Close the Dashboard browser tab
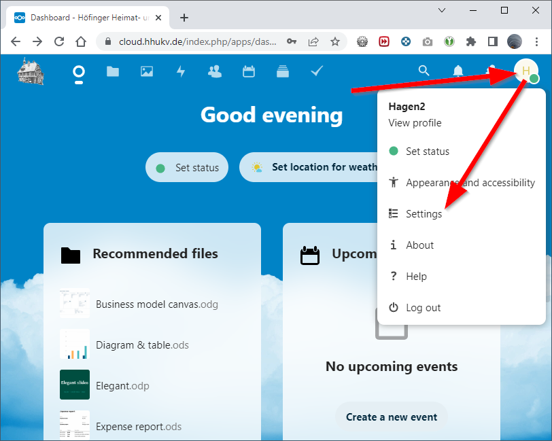 coord(158,18)
